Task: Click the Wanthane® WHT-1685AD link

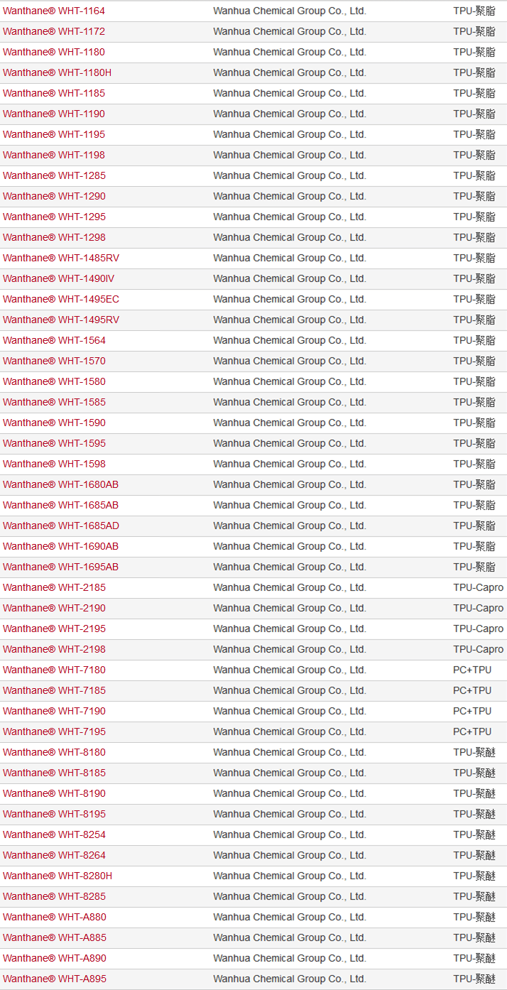Action: coord(61,526)
